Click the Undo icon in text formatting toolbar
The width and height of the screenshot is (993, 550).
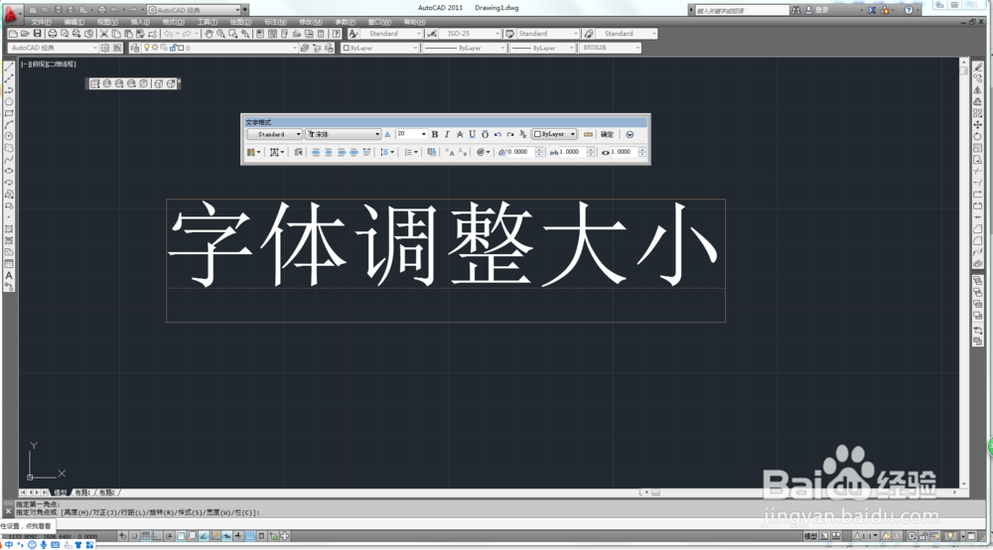497,134
